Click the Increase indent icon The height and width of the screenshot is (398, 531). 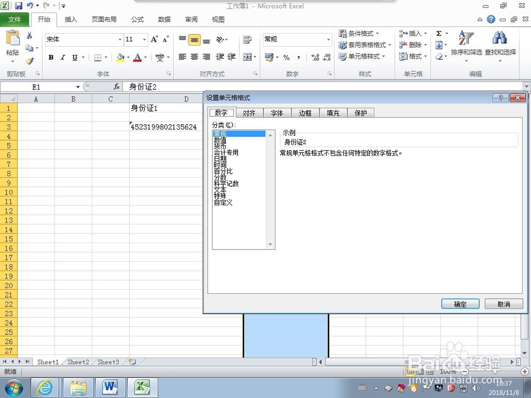[x=232, y=57]
